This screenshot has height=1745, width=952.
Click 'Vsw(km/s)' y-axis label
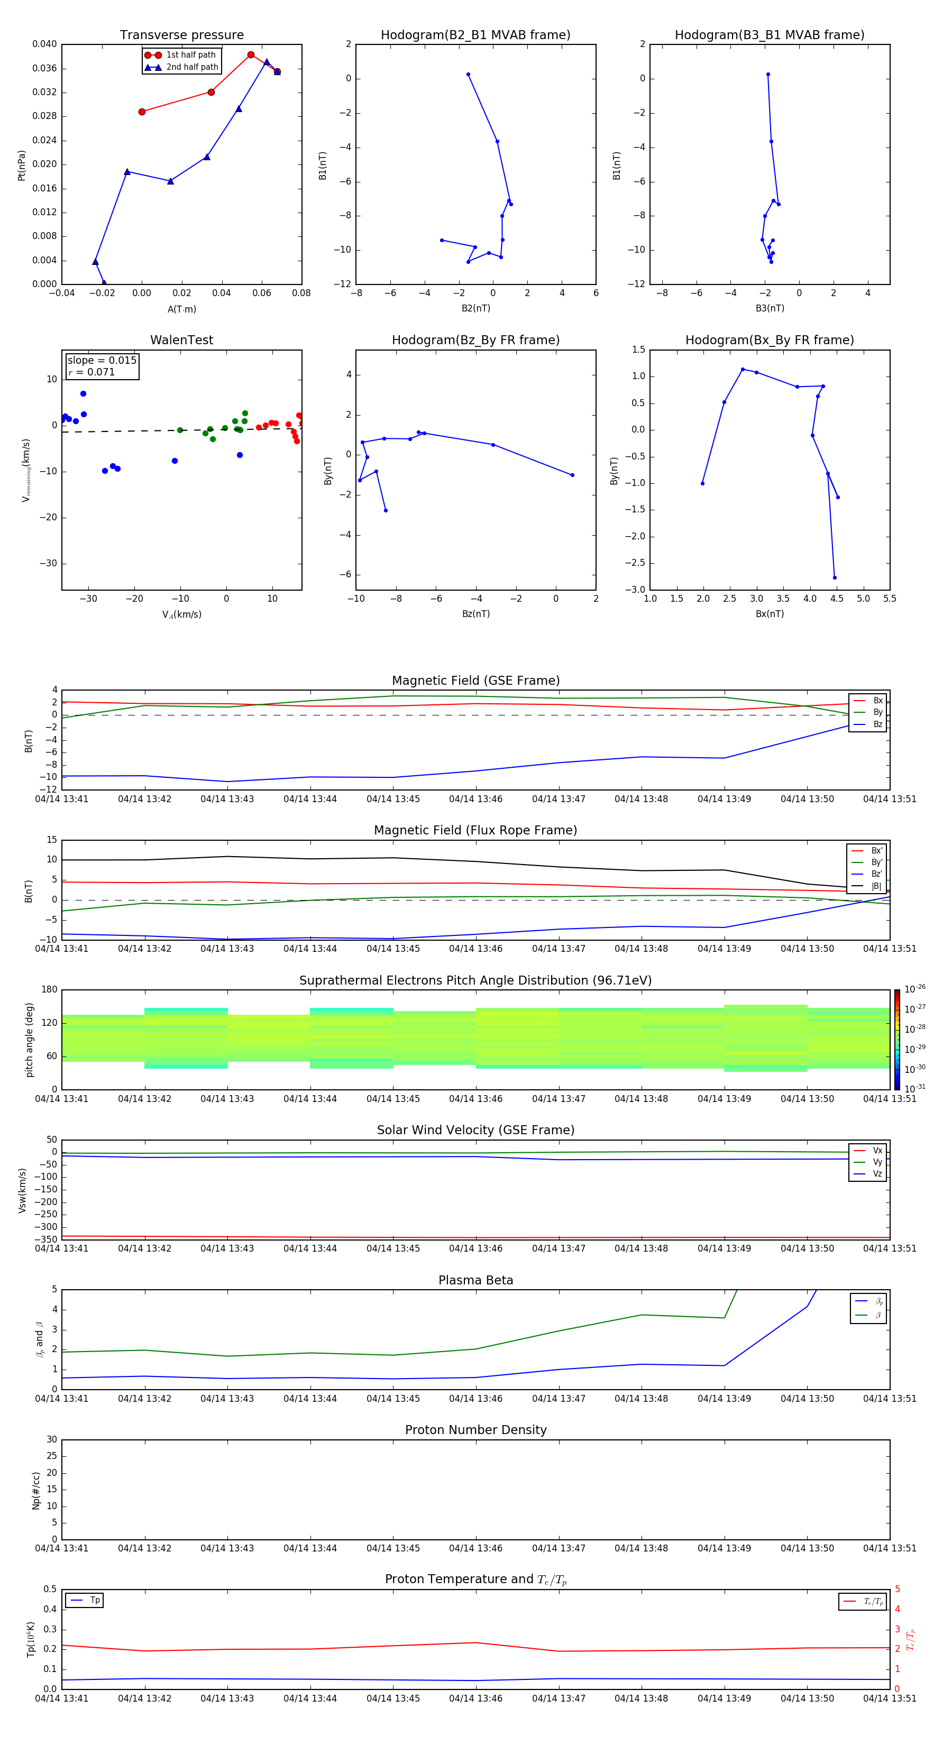[22, 1190]
